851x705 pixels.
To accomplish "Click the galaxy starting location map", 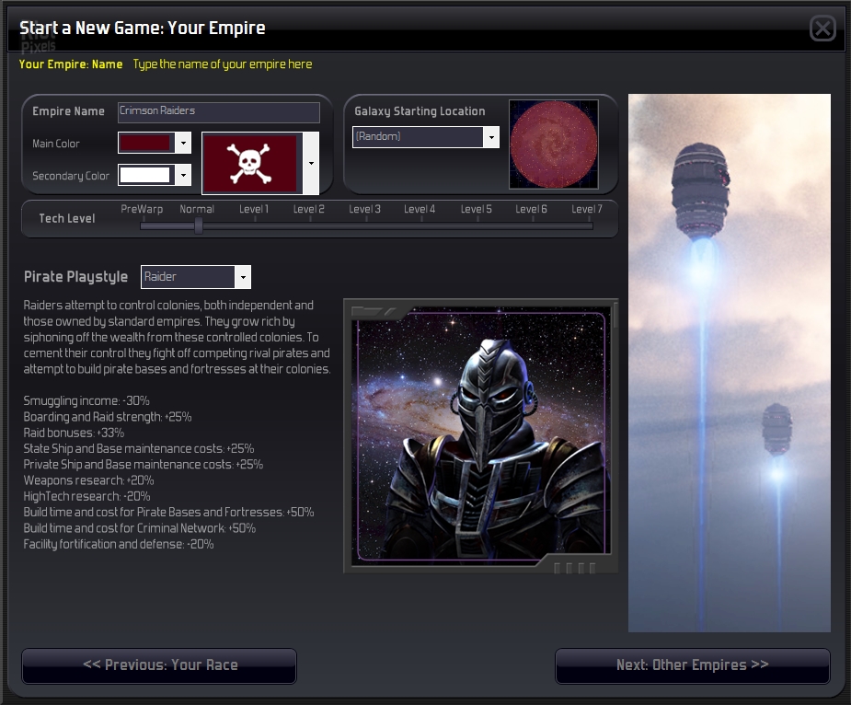I will [x=554, y=144].
